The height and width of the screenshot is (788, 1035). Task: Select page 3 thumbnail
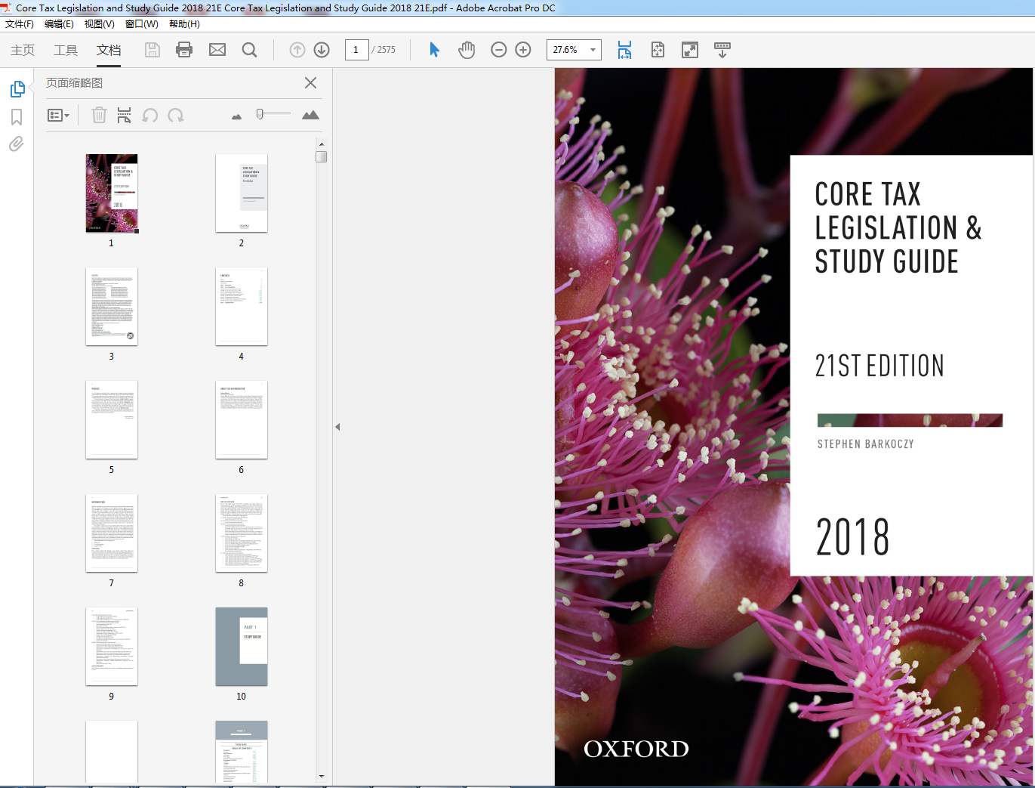click(112, 307)
